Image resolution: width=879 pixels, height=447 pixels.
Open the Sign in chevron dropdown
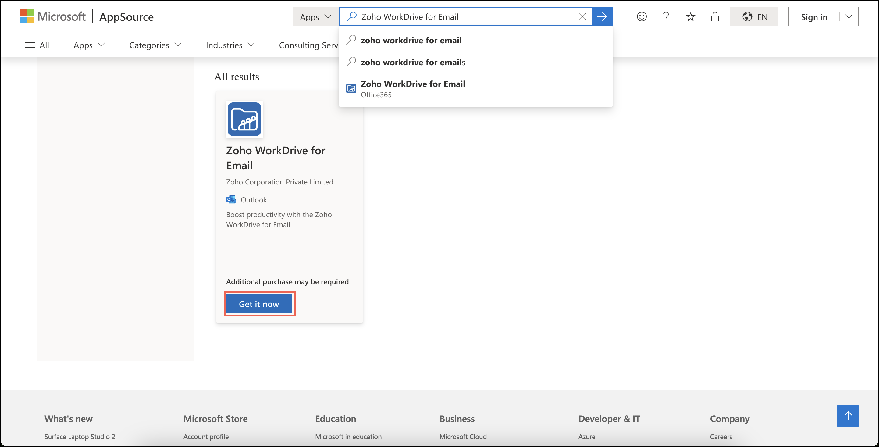point(849,17)
